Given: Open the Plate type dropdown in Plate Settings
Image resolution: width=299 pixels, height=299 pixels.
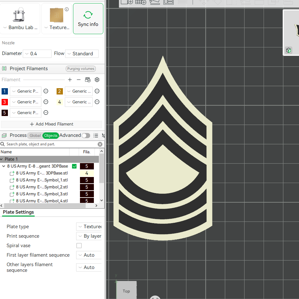Looking at the screenshot, I should pyautogui.click(x=89, y=227).
